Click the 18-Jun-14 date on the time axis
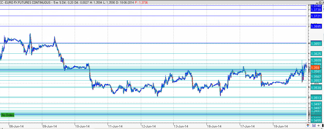 tap(280, 126)
